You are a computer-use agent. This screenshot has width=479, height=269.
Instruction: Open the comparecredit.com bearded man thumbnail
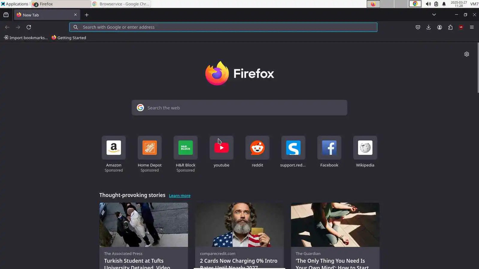click(x=239, y=225)
